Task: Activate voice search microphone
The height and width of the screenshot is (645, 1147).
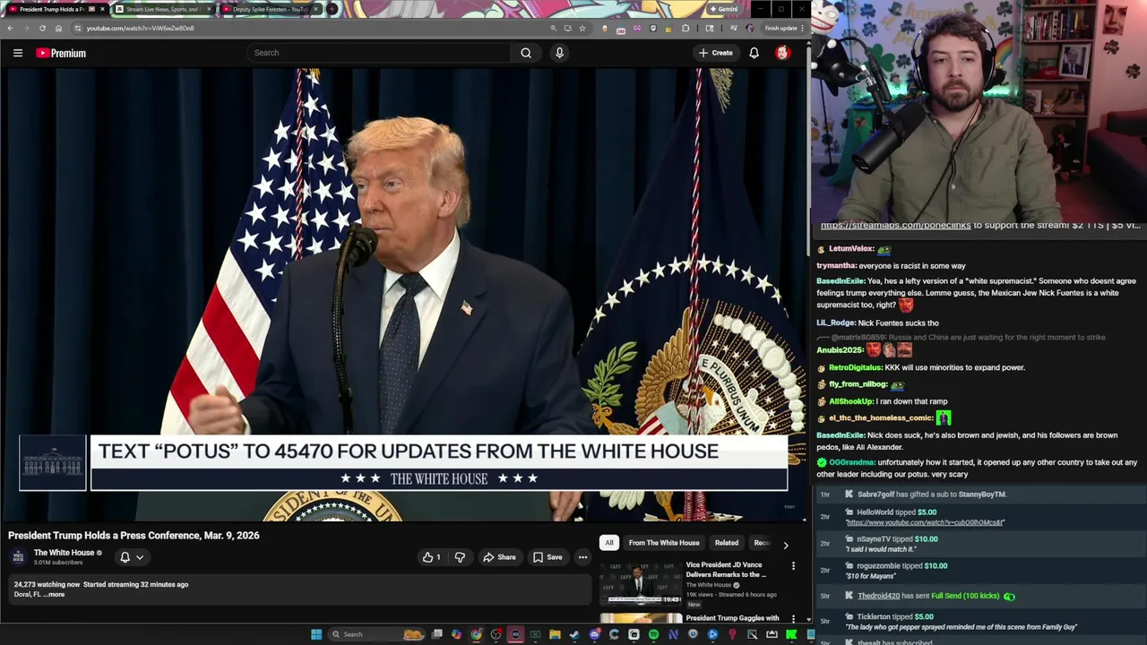Action: [559, 53]
